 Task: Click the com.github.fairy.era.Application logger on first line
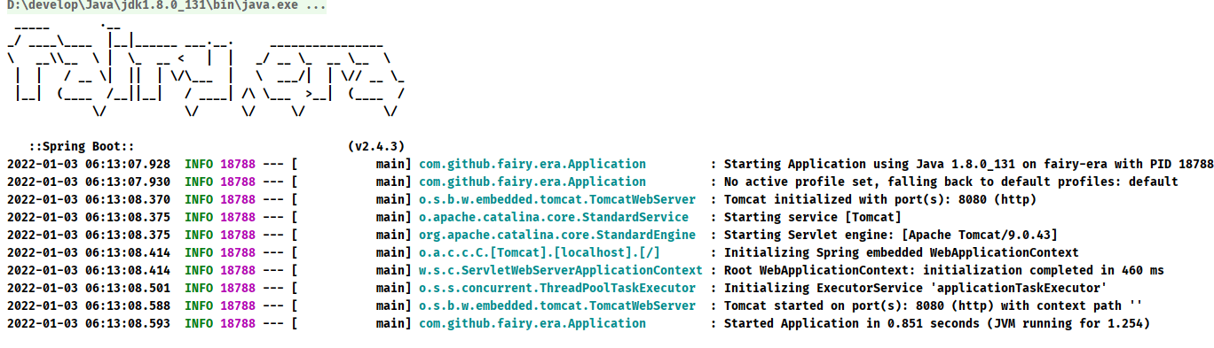click(x=532, y=164)
